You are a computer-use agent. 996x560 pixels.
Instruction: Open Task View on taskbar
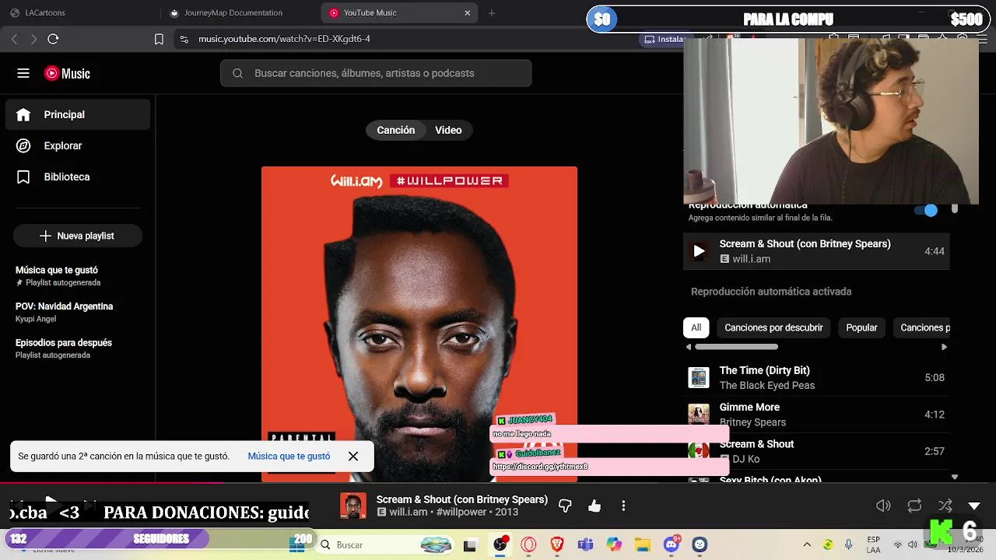tap(469, 545)
